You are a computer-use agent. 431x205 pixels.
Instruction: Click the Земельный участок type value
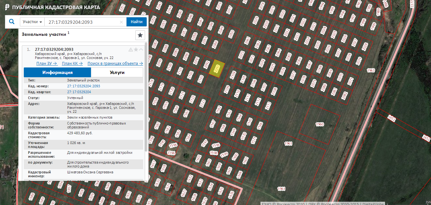pos(83,80)
